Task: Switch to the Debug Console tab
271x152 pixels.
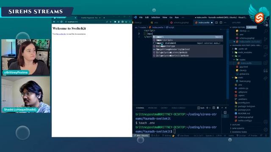Action: coord(178,108)
